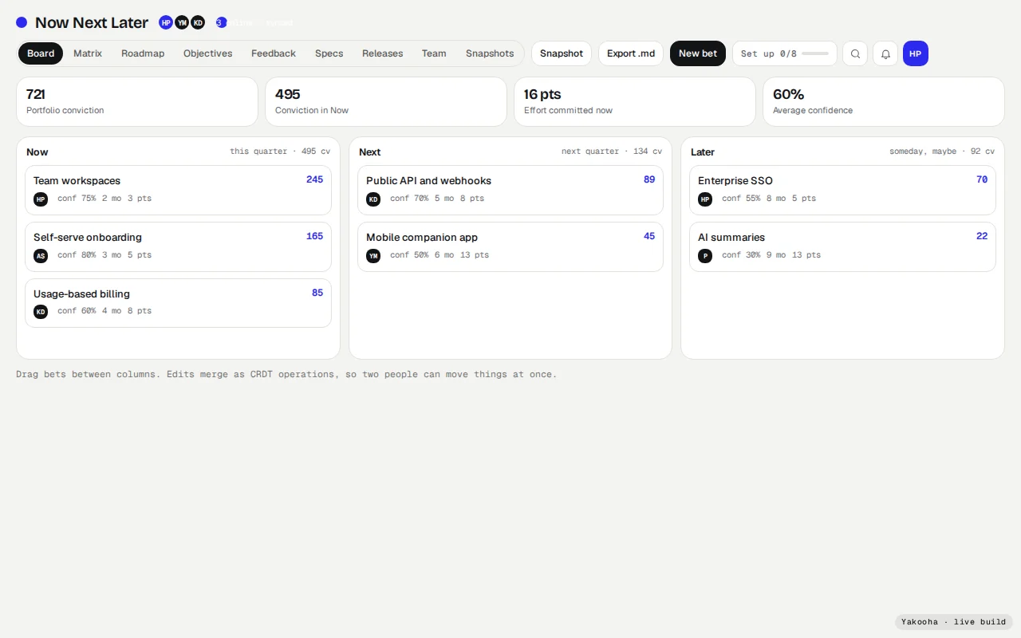This screenshot has width=1021, height=638.
Task: Open the Set up 0/8 checklist
Action: click(x=785, y=53)
